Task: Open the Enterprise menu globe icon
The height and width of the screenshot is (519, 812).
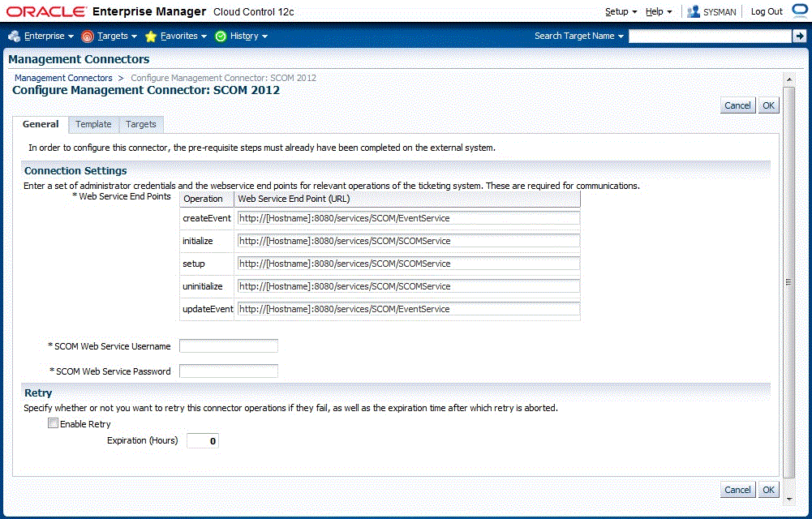Action: coord(14,36)
